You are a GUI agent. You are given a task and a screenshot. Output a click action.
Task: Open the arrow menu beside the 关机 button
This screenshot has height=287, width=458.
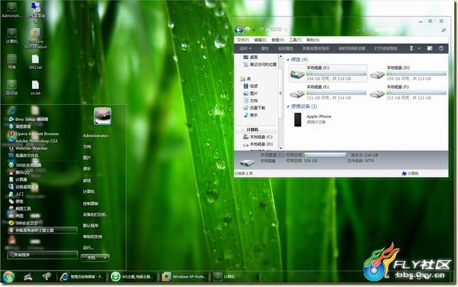pos(105,258)
